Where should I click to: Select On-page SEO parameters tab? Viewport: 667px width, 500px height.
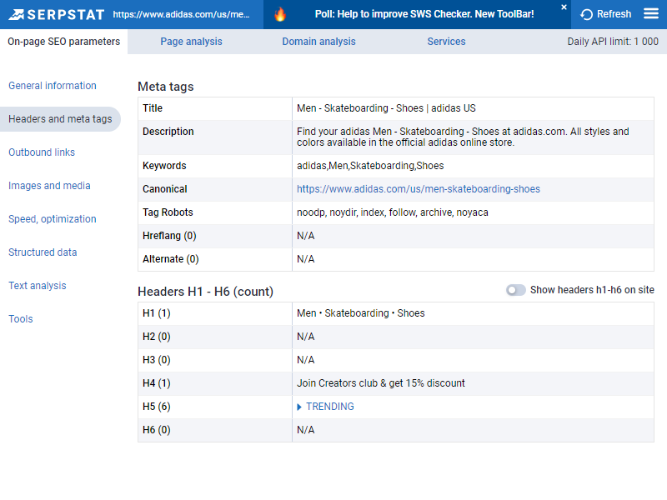(x=64, y=41)
